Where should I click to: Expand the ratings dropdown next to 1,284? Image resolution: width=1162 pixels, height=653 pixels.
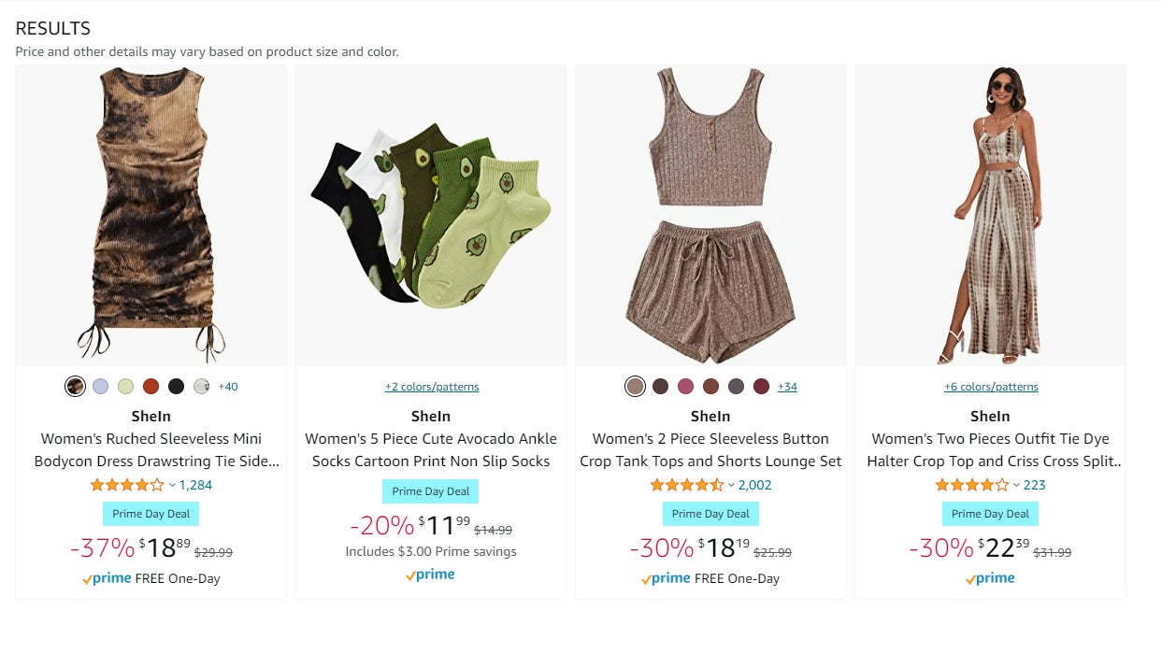tap(172, 485)
